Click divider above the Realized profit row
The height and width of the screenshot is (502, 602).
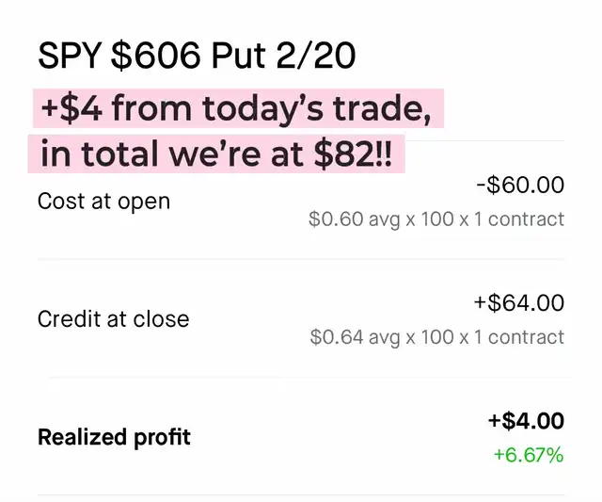pyautogui.click(x=301, y=378)
